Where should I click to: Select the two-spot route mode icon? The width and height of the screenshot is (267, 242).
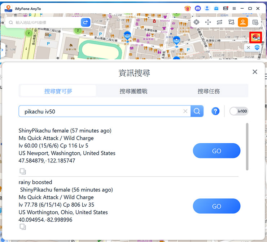tap(219, 22)
